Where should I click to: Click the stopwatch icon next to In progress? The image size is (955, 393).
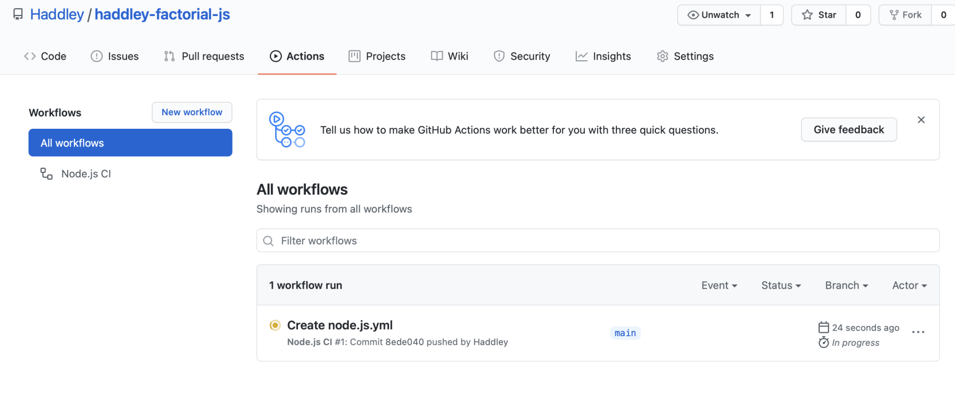click(823, 343)
